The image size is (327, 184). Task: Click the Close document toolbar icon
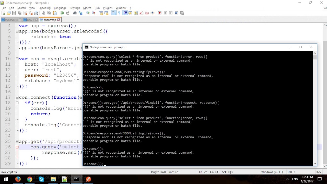[x=25, y=13]
